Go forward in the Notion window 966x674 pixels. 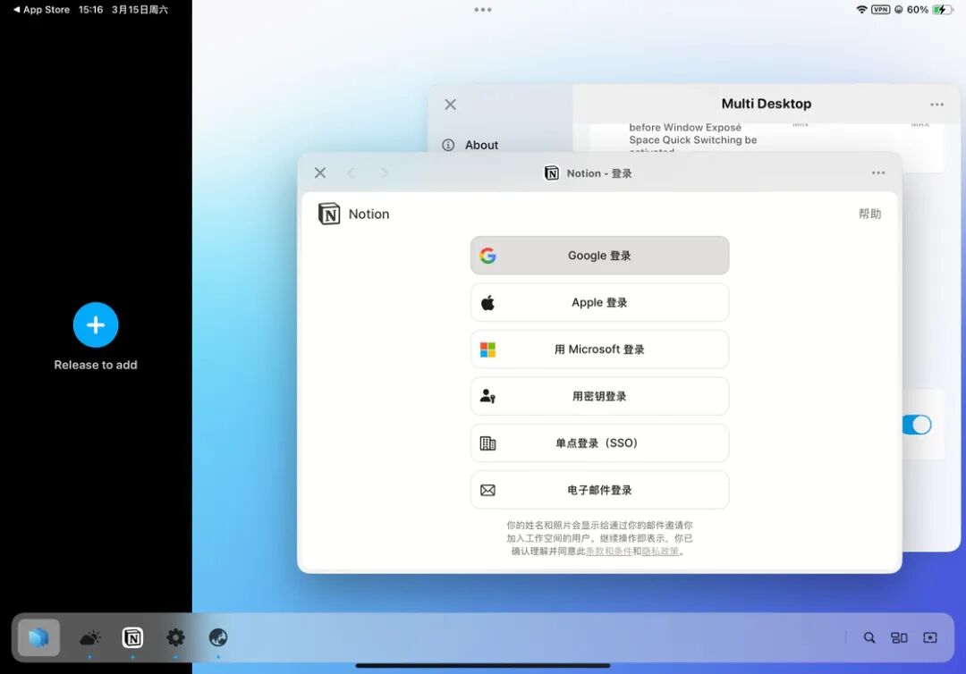tap(385, 173)
